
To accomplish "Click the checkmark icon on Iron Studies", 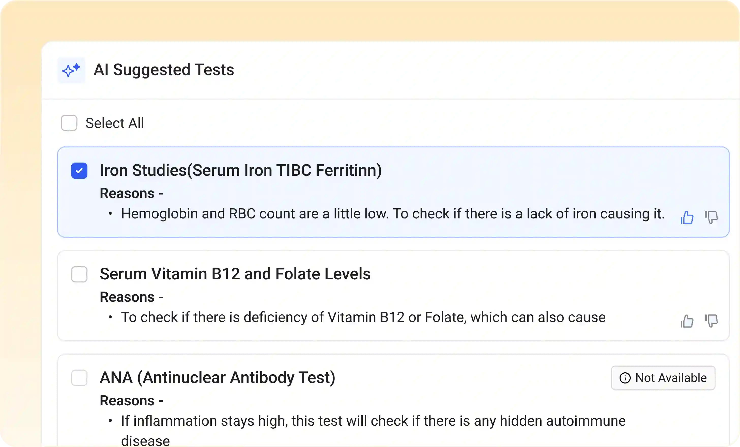I will 79,170.
